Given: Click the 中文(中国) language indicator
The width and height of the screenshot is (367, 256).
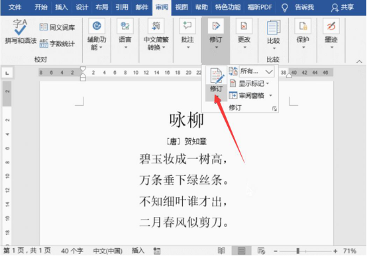Looking at the screenshot, I should (108, 251).
